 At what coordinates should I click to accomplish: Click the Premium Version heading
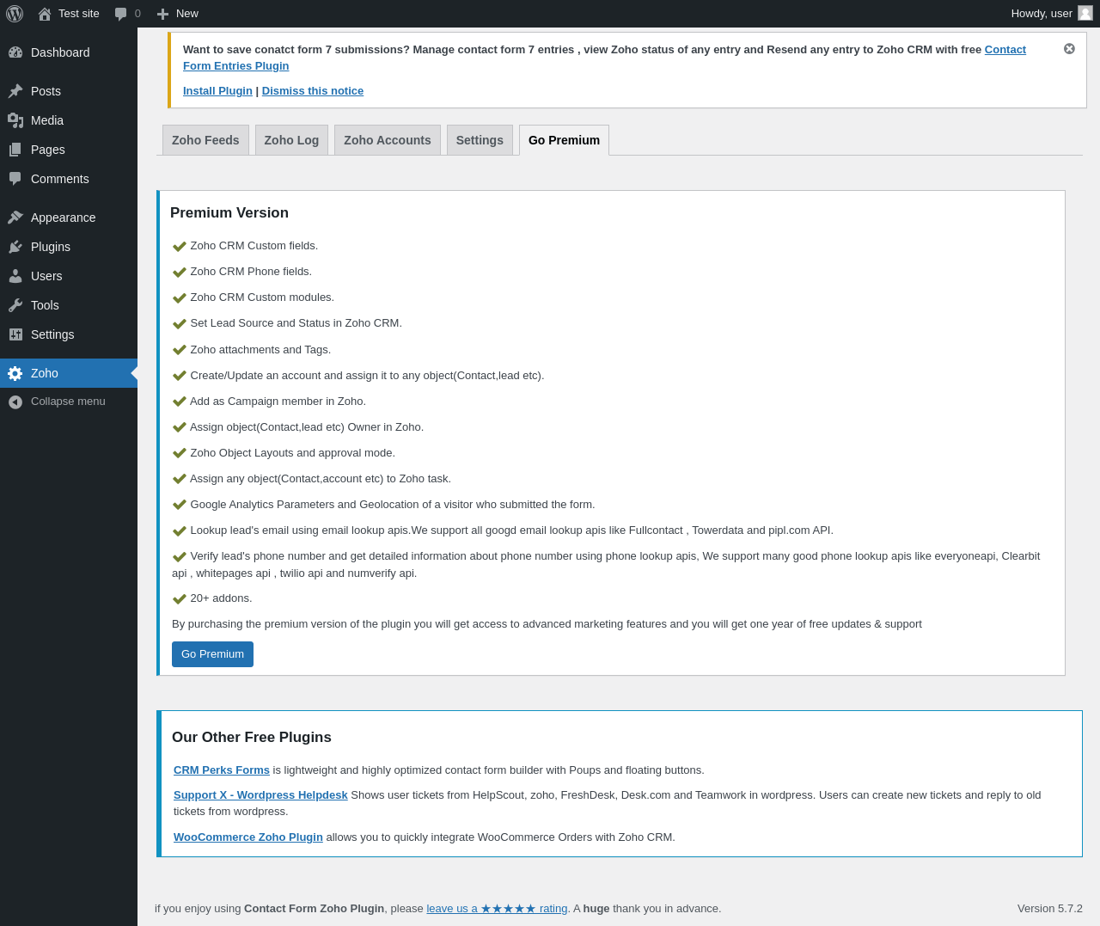[x=229, y=213]
